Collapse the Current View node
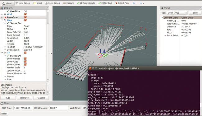The image size is (202, 116). pyautogui.click(x=162, y=18)
